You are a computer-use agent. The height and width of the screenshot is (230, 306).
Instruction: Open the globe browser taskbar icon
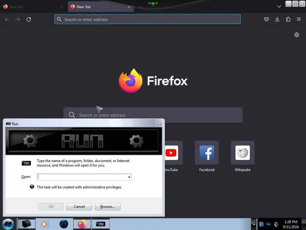pos(64,224)
